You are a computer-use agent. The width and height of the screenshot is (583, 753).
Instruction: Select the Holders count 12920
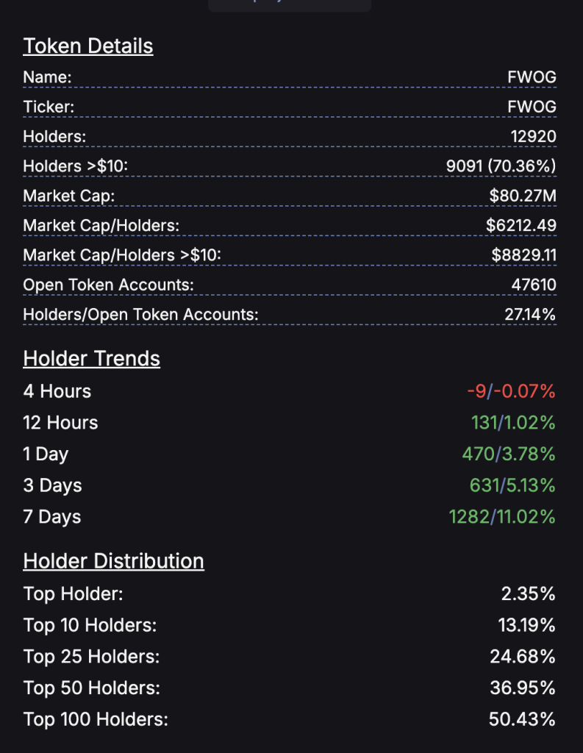533,136
